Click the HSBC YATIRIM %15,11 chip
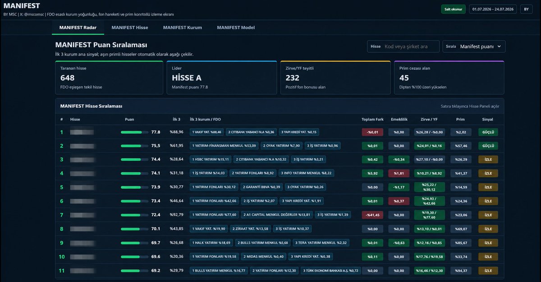Image resolution: width=541 pixels, height=282 pixels. coord(211,159)
